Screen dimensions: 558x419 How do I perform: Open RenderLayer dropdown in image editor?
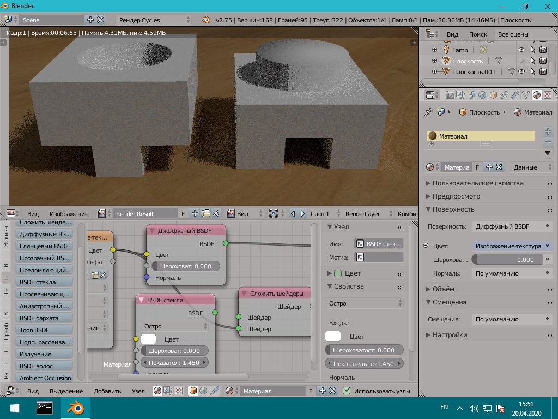pos(368,213)
